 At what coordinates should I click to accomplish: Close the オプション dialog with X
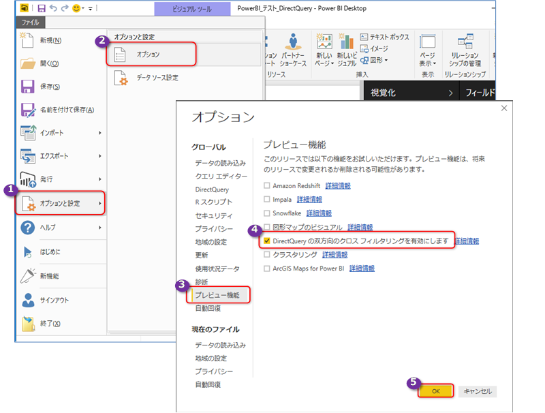[504, 108]
